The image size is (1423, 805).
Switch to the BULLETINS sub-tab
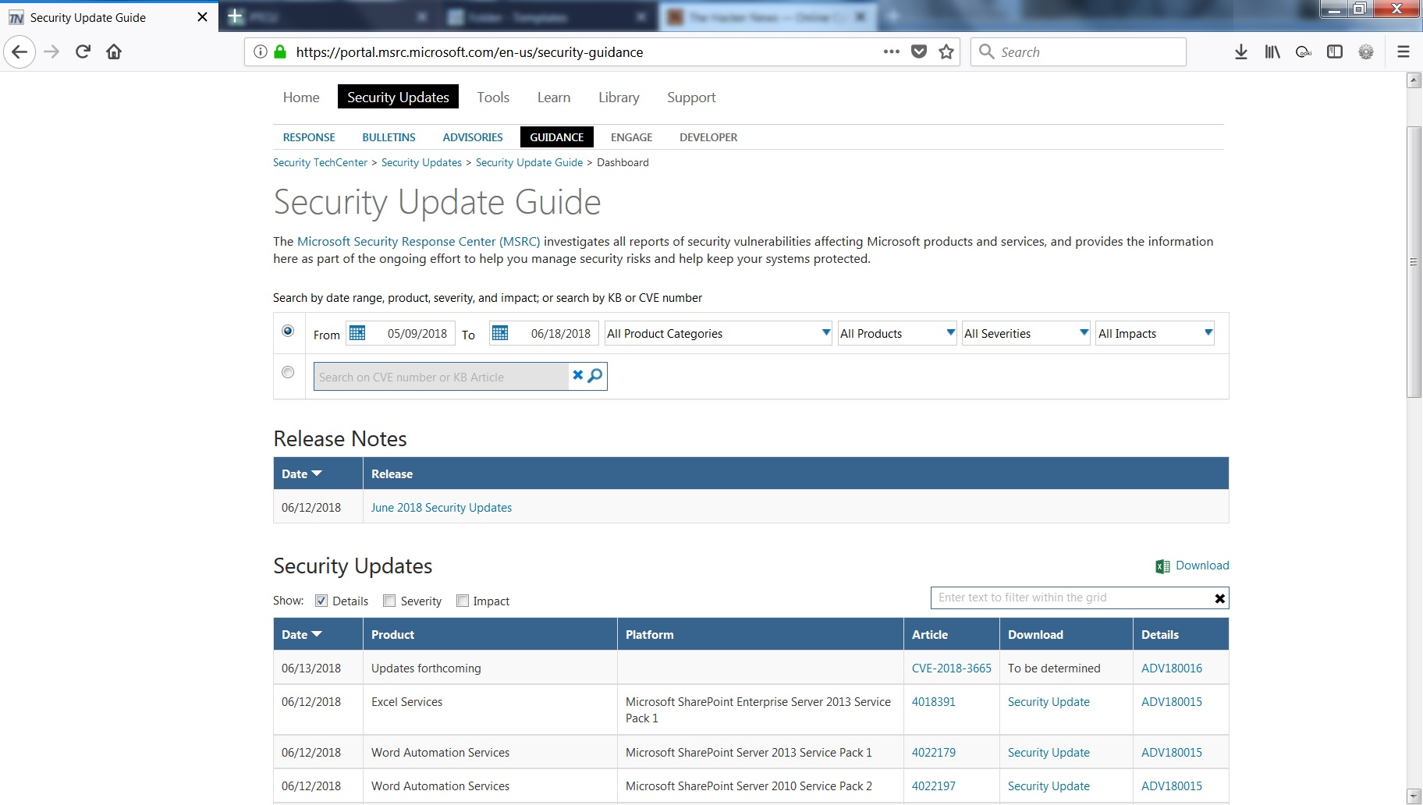pyautogui.click(x=389, y=137)
